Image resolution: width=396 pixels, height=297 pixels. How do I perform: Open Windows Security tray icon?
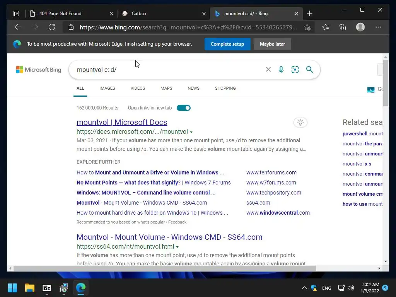[x=314, y=288]
